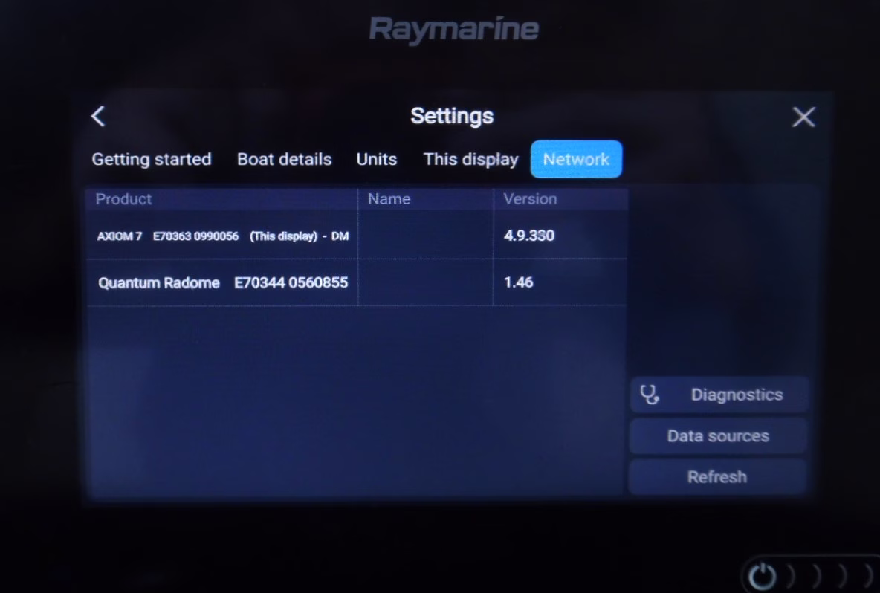Click version 1.46 cell

[x=560, y=282]
